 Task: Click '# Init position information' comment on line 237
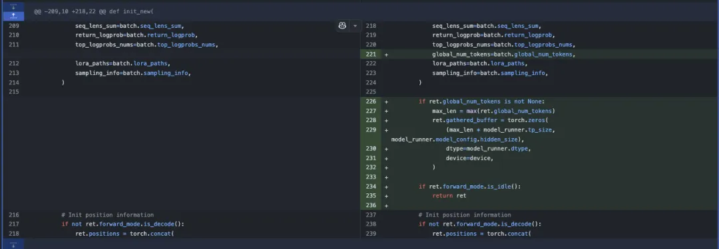[465, 214]
